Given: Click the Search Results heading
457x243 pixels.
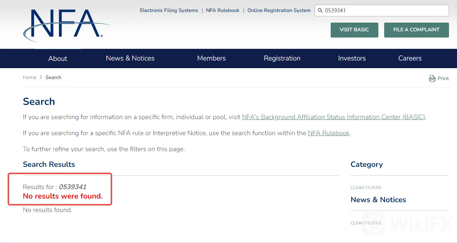Looking at the screenshot, I should point(49,164).
